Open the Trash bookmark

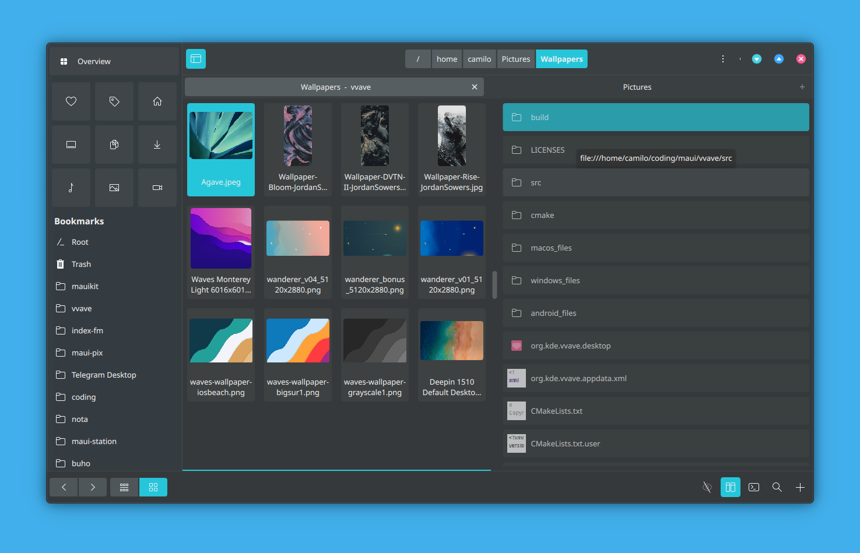[x=81, y=264]
